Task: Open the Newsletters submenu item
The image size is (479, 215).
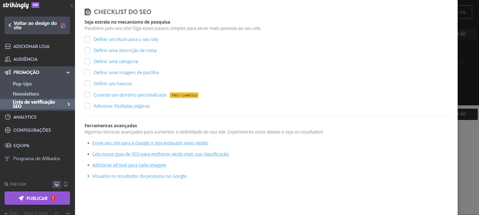Action: pos(26,94)
